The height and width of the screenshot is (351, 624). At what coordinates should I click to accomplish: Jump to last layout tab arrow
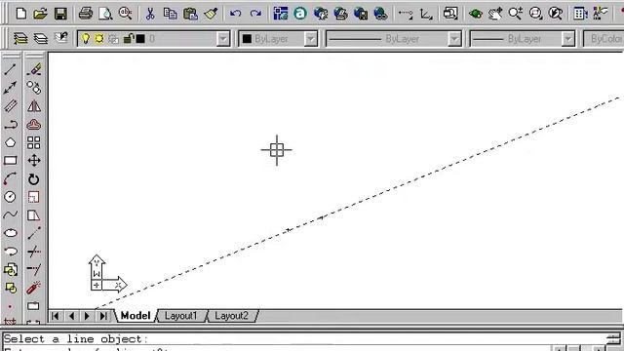(x=103, y=316)
